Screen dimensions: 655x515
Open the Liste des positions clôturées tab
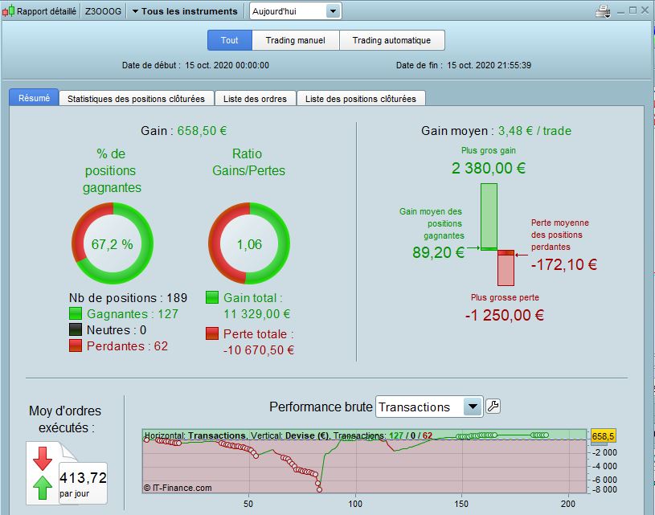click(361, 99)
